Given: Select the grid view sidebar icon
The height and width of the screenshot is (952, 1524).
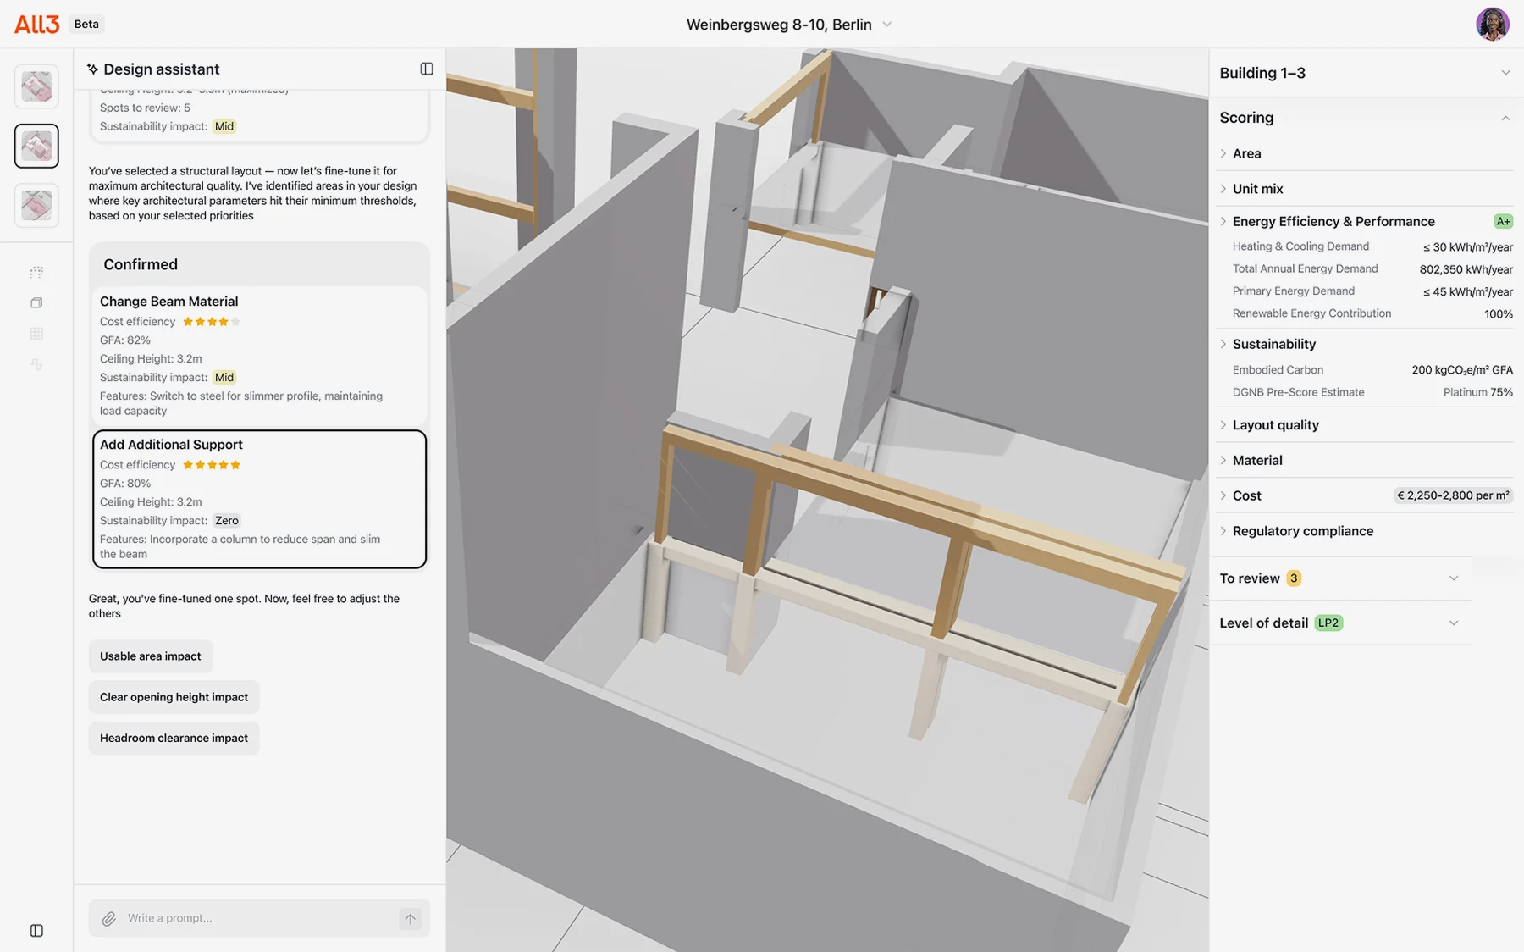Looking at the screenshot, I should (x=36, y=334).
